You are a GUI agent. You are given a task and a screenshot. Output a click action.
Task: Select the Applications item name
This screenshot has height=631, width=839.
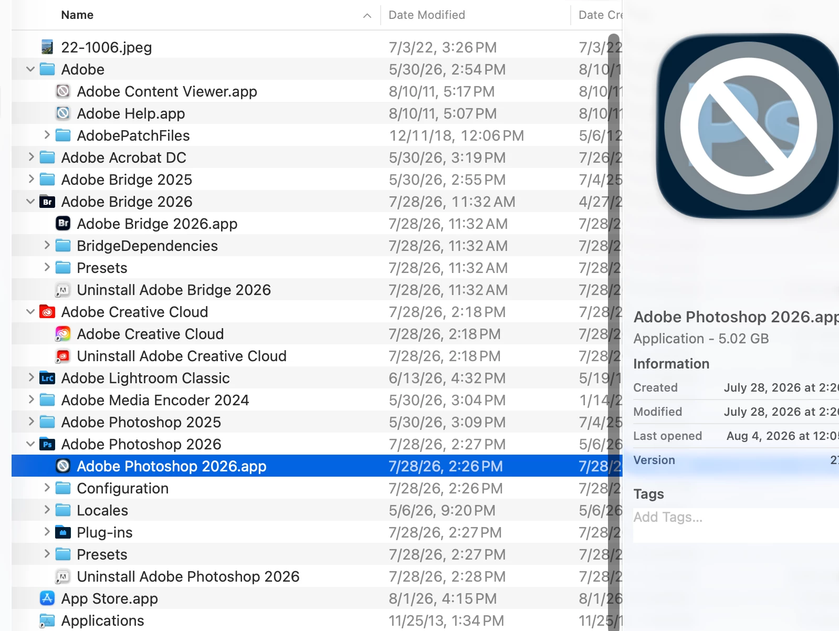(x=102, y=621)
